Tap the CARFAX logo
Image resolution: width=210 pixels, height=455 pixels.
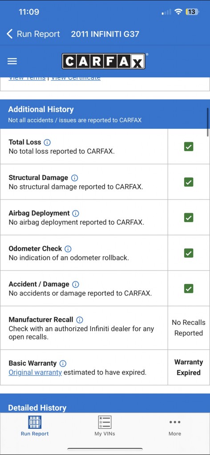tap(103, 61)
